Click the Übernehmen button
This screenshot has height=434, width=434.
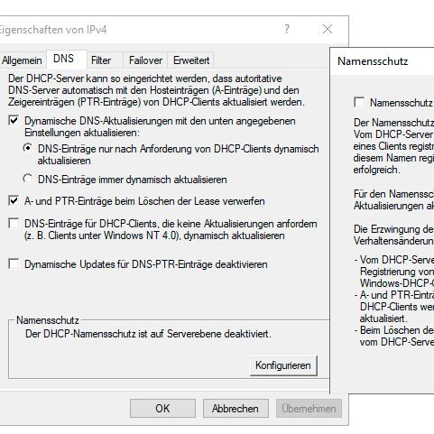point(309,409)
